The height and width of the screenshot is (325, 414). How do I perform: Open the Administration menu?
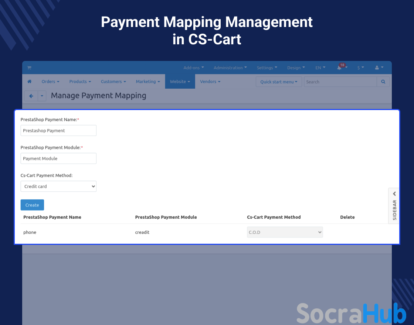230,68
